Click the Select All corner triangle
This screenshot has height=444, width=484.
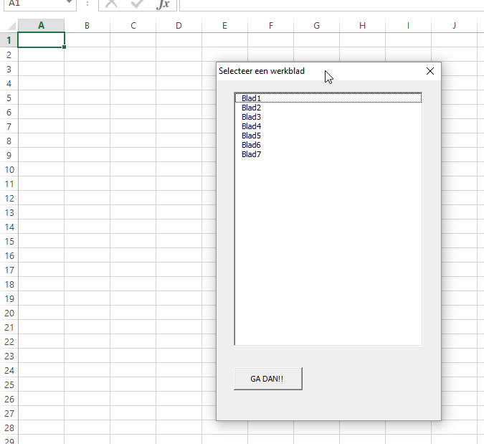coord(11,26)
